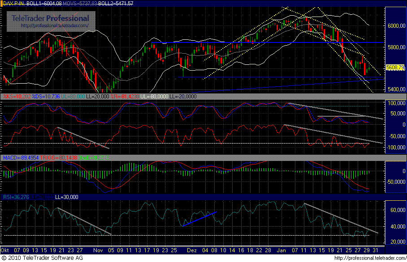Select the red %R=-81,4230 Williams label
The width and height of the screenshot is (407, 262).
(125, 96)
